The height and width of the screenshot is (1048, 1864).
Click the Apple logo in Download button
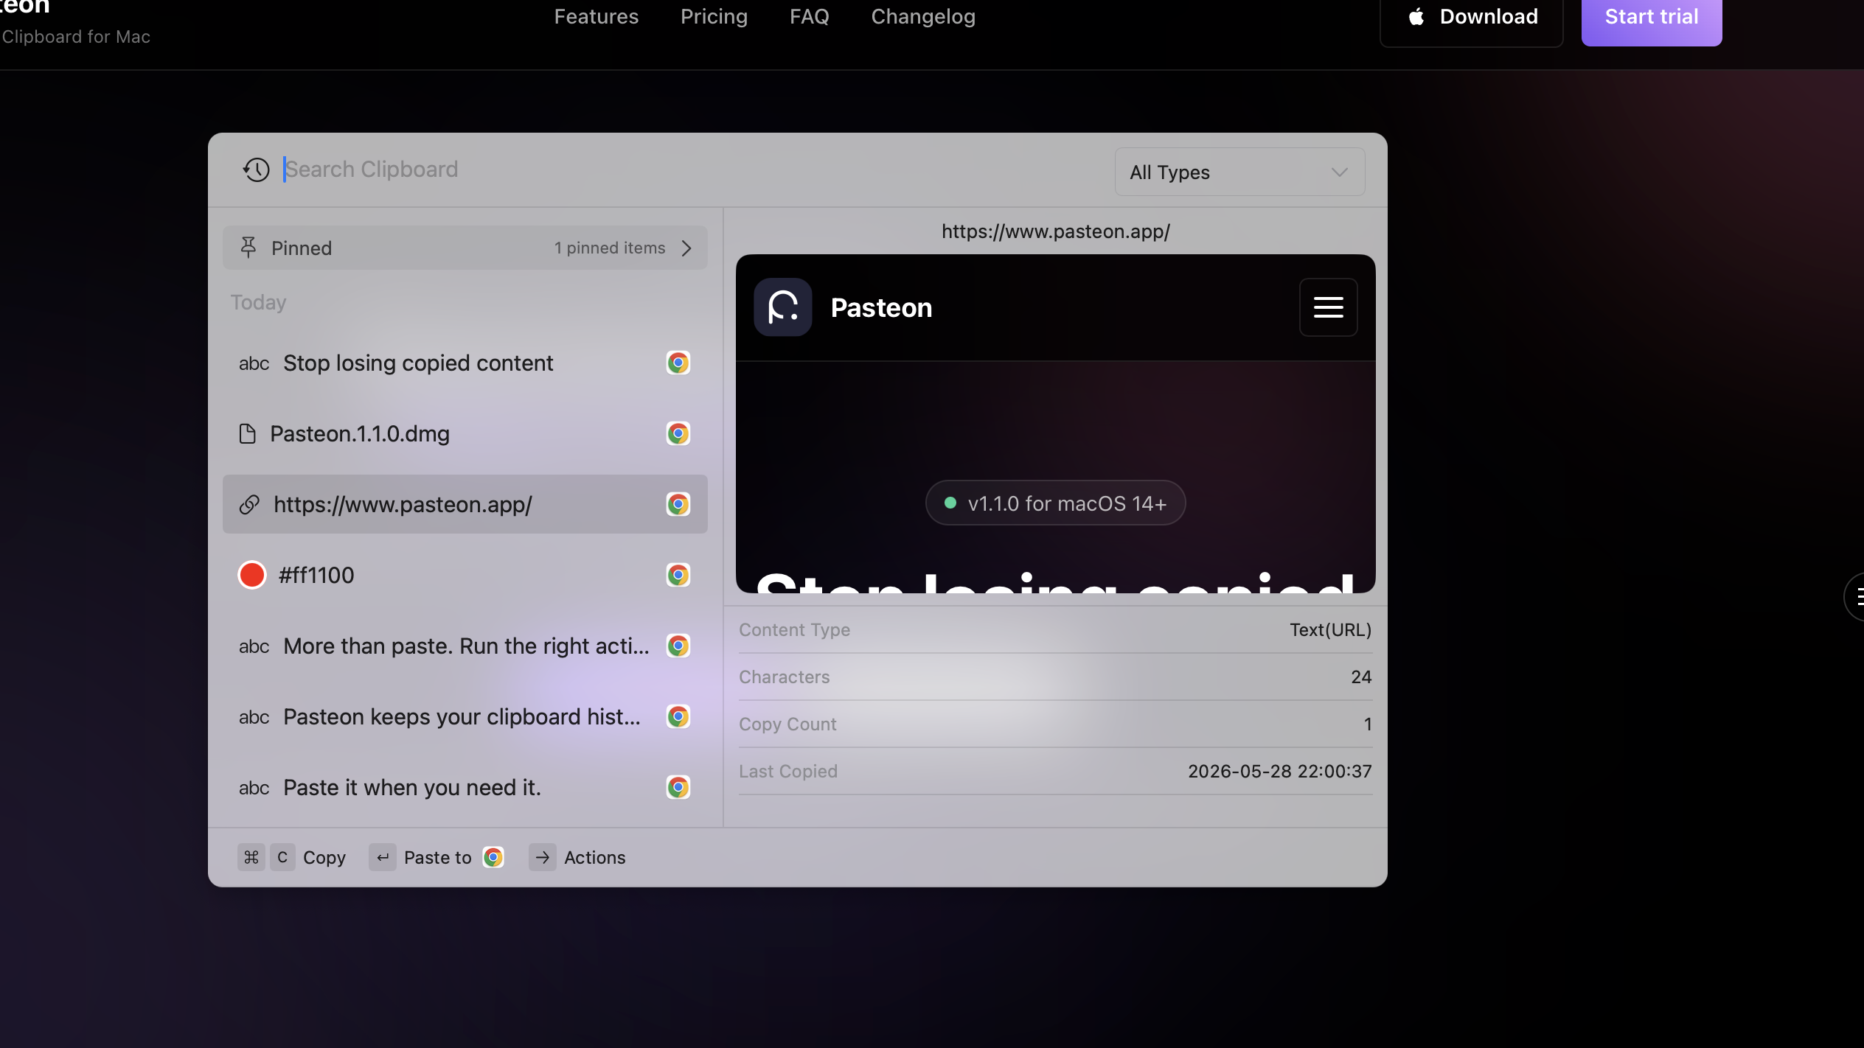(x=1416, y=17)
